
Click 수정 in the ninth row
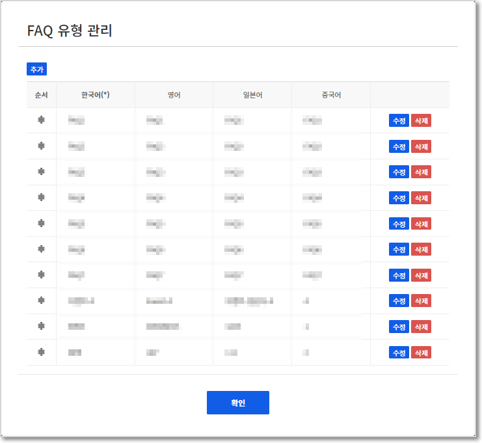coord(399,327)
